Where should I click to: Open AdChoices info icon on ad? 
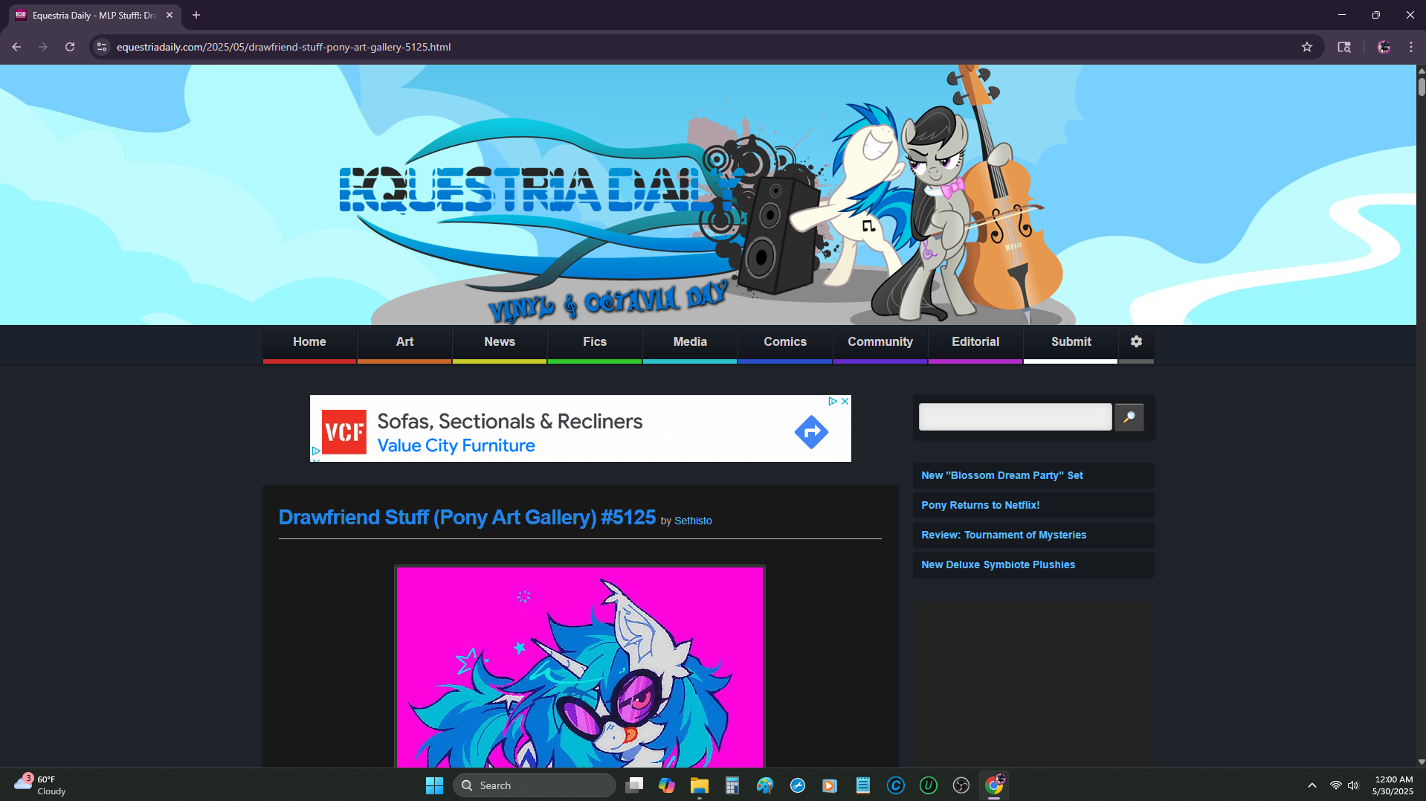pos(833,401)
